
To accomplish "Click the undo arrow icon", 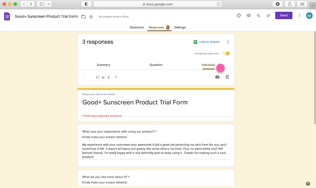I will tap(259, 15).
